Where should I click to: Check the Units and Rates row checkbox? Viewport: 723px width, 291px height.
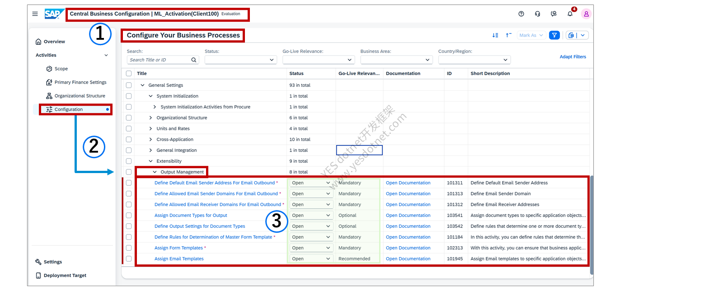(129, 129)
